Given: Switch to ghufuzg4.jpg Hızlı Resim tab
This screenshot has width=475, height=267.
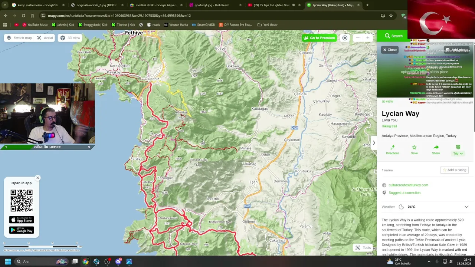Looking at the screenshot, I should [214, 5].
